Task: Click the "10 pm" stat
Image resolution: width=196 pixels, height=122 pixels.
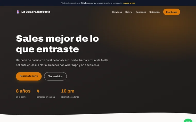Action: point(68,91)
